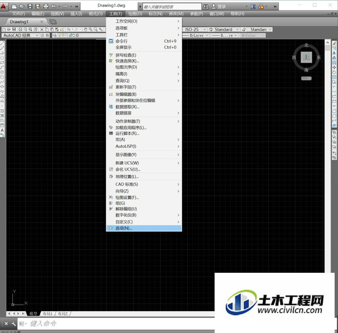Click the workspace settings gear icon
338x333 pixels.
[42, 35]
